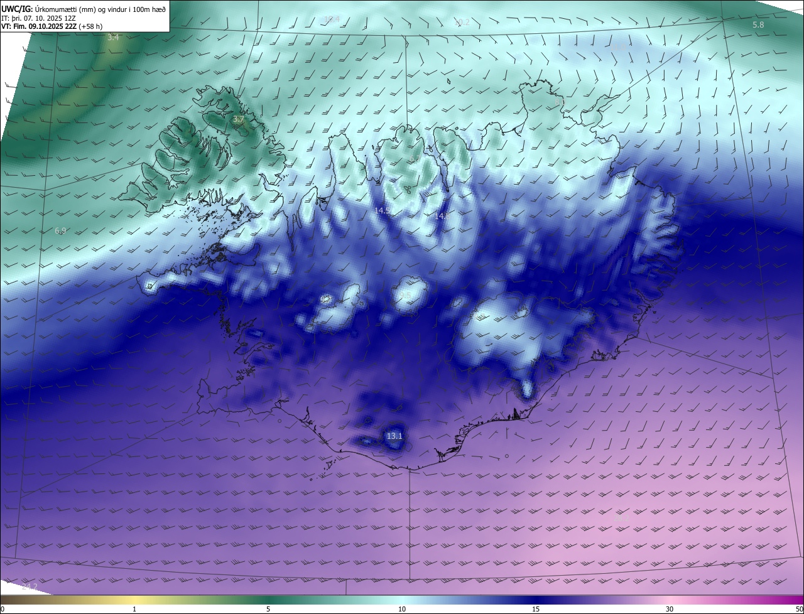Click the 'IT: þri. 07. 10. 2025 12Z' line
This screenshot has width=804, height=614.
tap(39, 18)
